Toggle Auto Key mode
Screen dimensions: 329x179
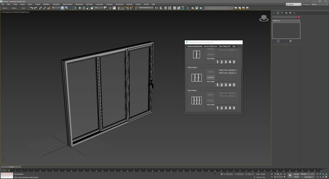tap(296, 174)
